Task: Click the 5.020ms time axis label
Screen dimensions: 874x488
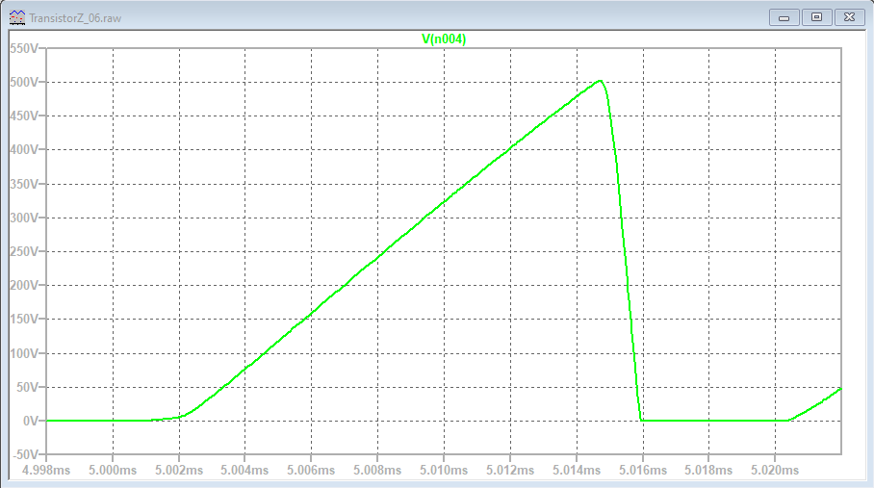Action: (x=775, y=471)
